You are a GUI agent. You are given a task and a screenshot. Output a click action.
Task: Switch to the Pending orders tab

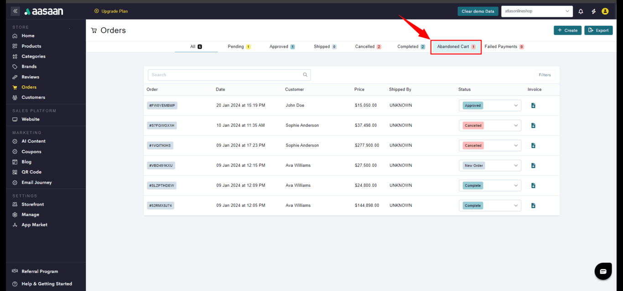pyautogui.click(x=239, y=47)
